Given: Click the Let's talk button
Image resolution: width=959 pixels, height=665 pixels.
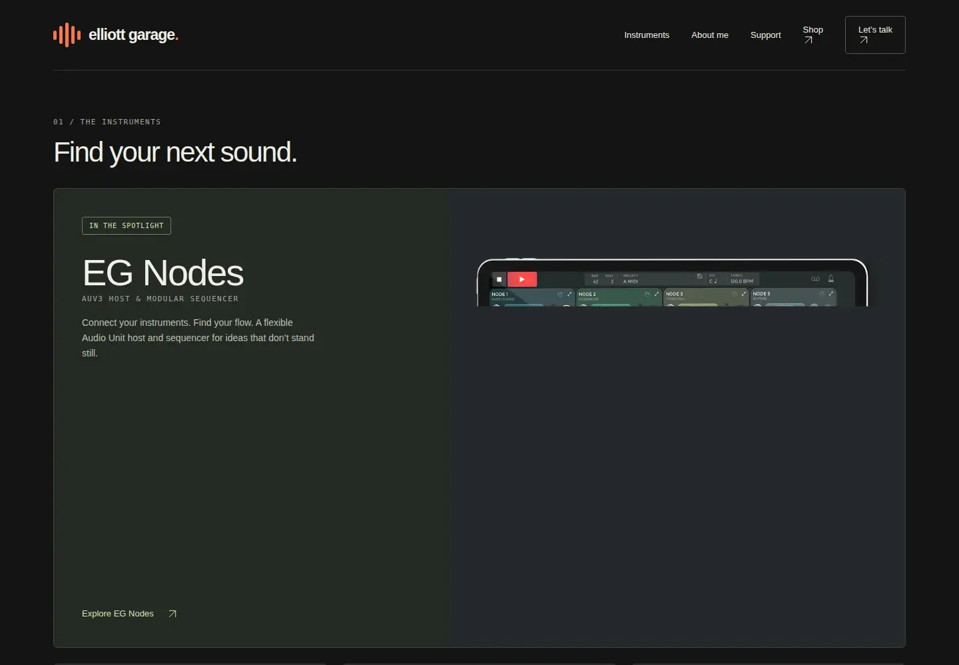Looking at the screenshot, I should click(x=875, y=35).
